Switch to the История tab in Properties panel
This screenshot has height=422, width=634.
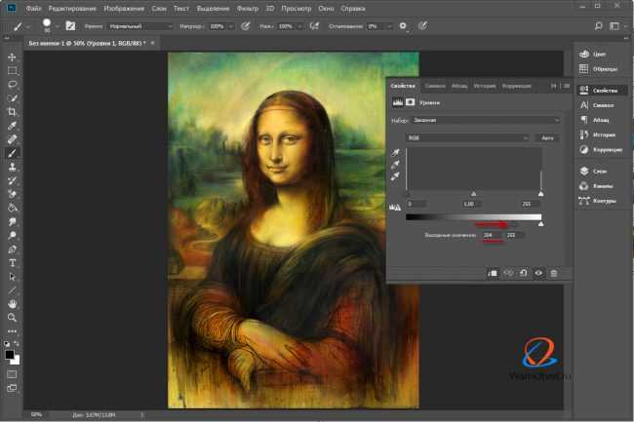[485, 86]
